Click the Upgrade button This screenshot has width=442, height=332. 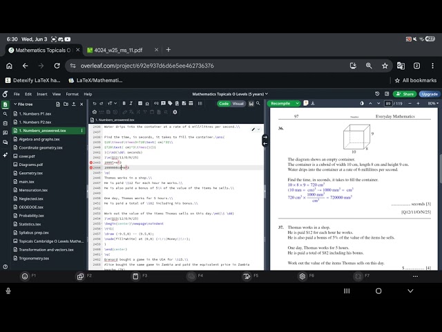click(430, 94)
